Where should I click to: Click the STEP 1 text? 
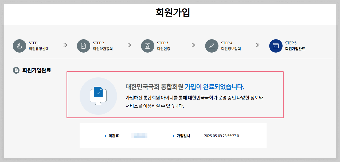[34, 43]
